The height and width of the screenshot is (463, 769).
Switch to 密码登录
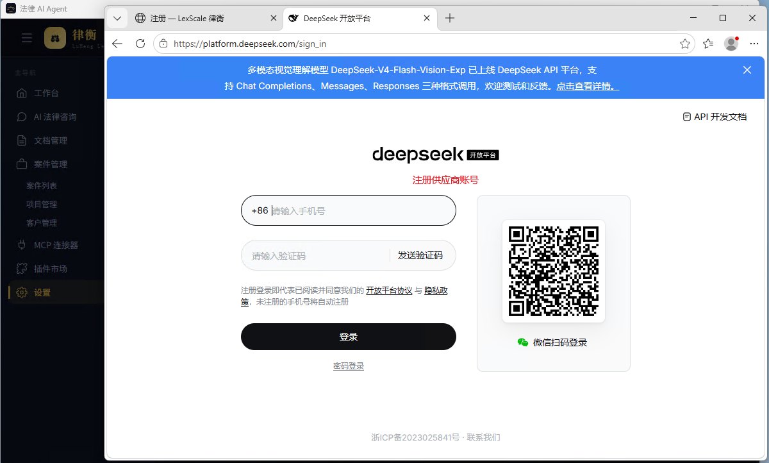pyautogui.click(x=349, y=366)
